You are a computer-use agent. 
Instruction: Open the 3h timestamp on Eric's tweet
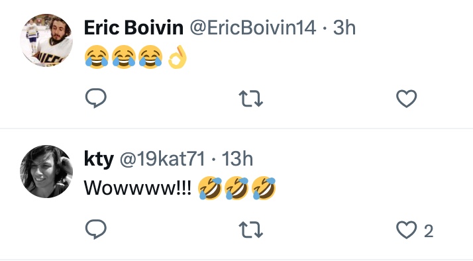[344, 28]
